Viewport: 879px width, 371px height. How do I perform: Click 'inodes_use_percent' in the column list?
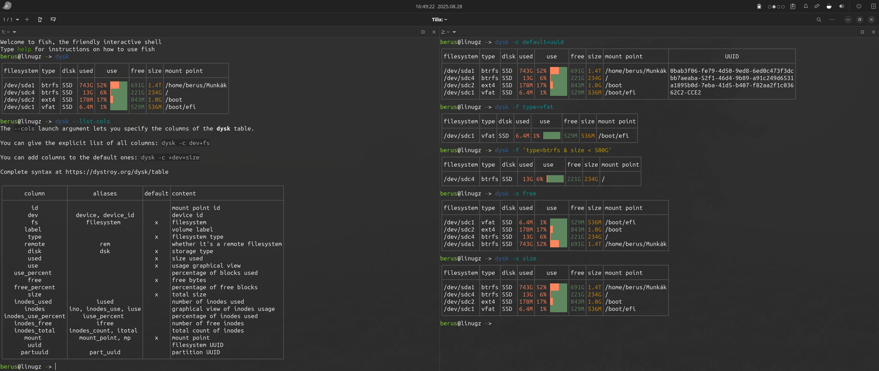point(35,316)
